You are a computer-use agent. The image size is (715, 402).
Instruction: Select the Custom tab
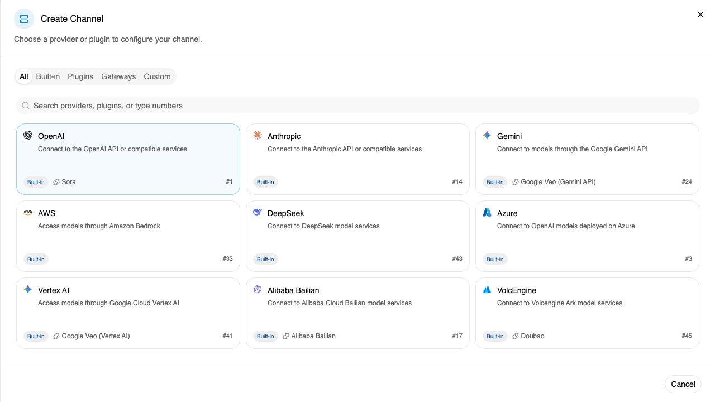[x=157, y=76]
